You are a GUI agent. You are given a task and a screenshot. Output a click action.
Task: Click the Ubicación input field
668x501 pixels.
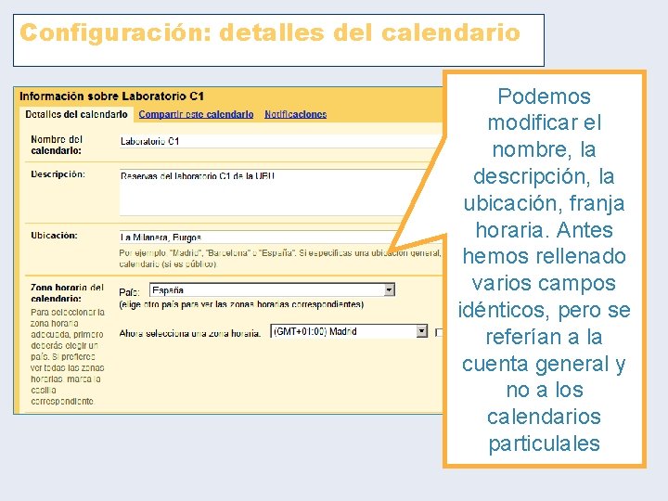pyautogui.click(x=260, y=238)
